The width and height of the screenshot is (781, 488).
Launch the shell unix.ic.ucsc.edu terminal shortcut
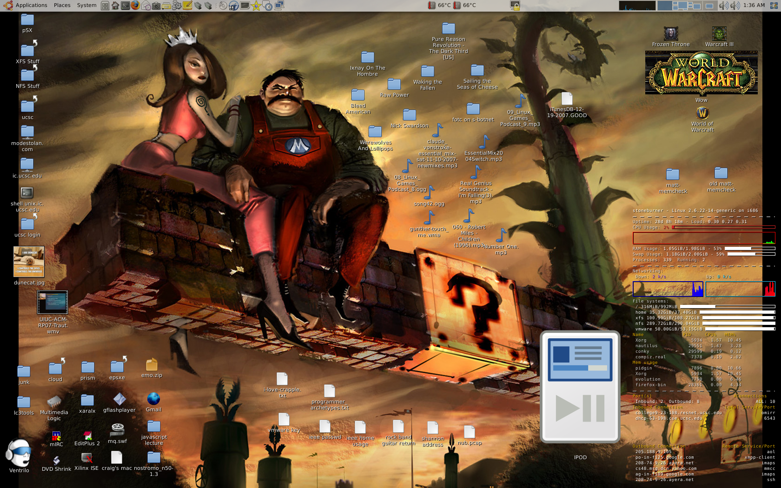[x=27, y=199]
